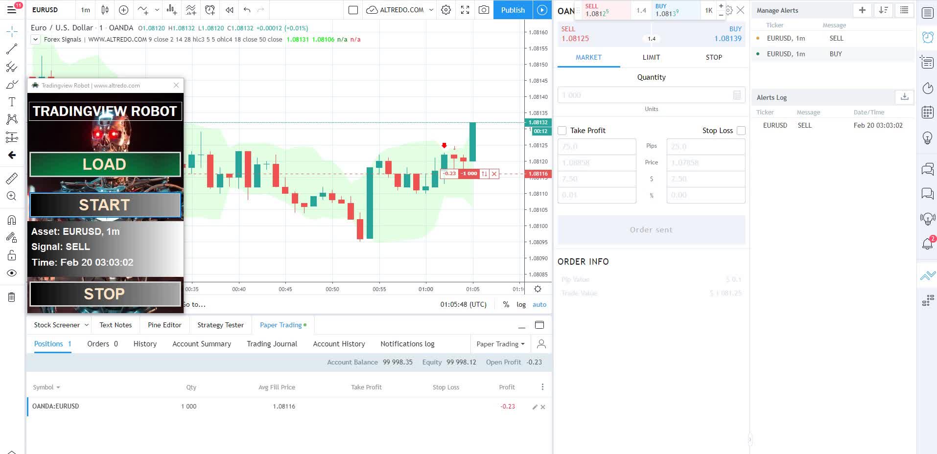Expand the Paper Trading account dropdown
Viewport: 937px width, 454px height.
500,343
